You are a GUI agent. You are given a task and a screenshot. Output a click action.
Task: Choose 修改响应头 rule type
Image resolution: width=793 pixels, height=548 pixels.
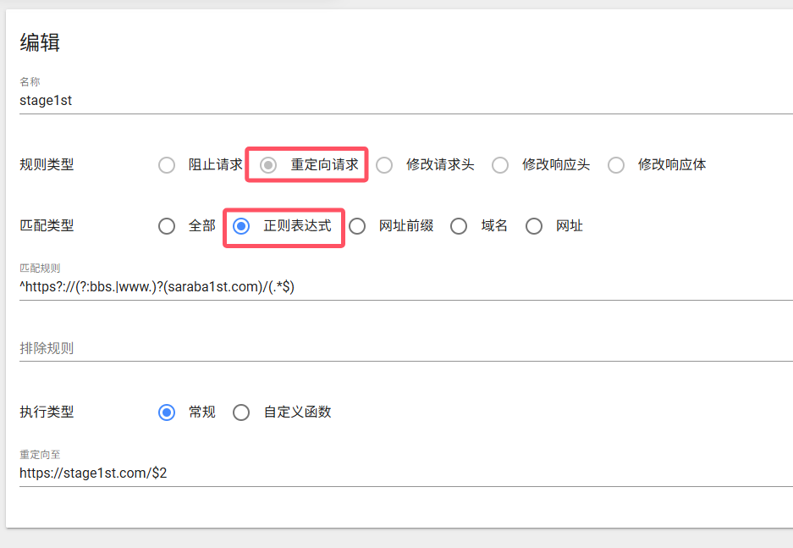(x=500, y=165)
